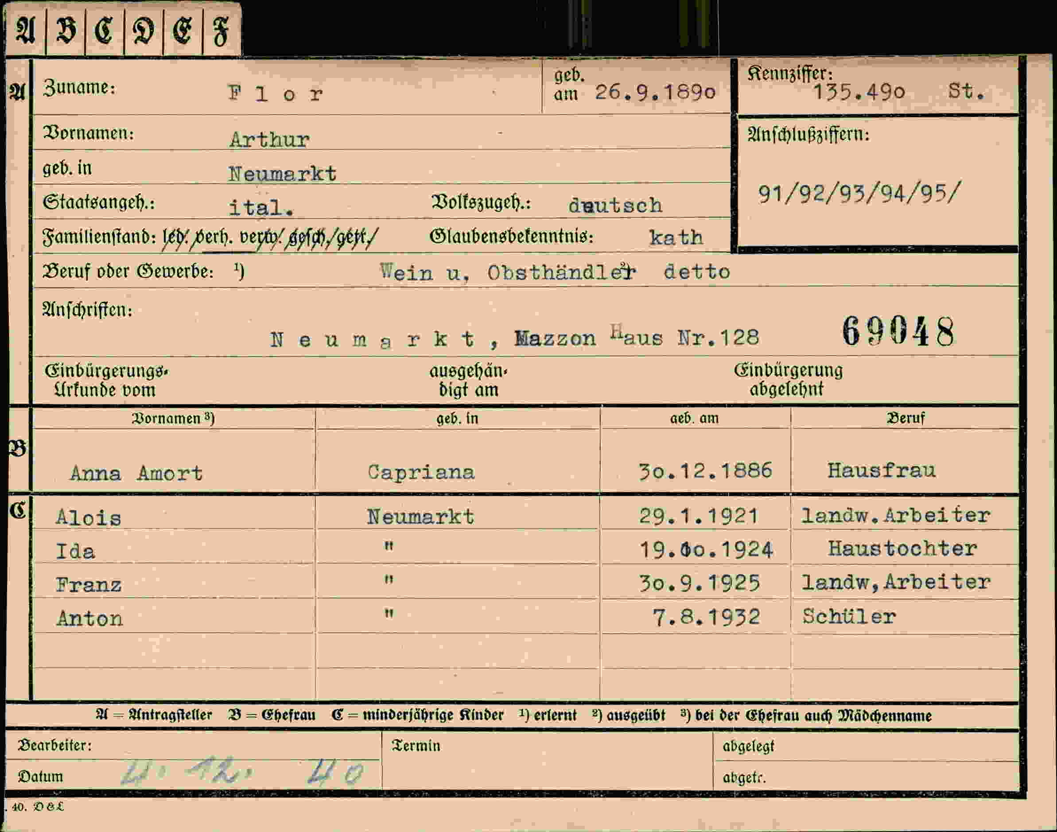Viewport: 1057px width, 832px height.
Task: Click the index tab letter C
Action: (104, 31)
